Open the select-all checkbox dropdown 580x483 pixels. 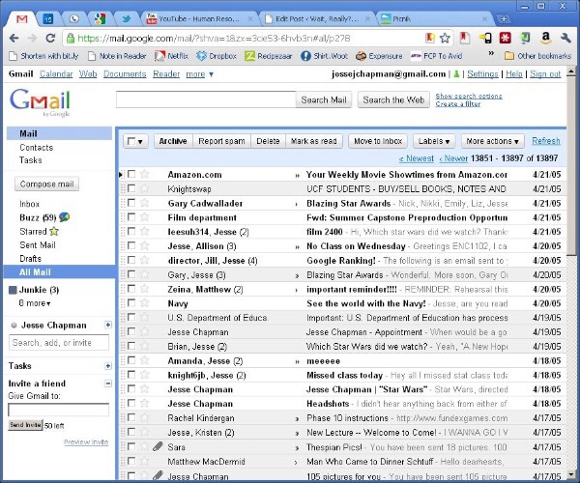(135, 141)
